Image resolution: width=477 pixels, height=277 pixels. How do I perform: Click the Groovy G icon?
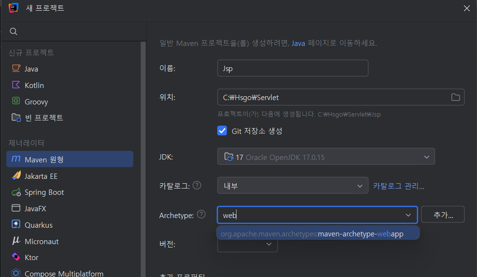(x=16, y=101)
